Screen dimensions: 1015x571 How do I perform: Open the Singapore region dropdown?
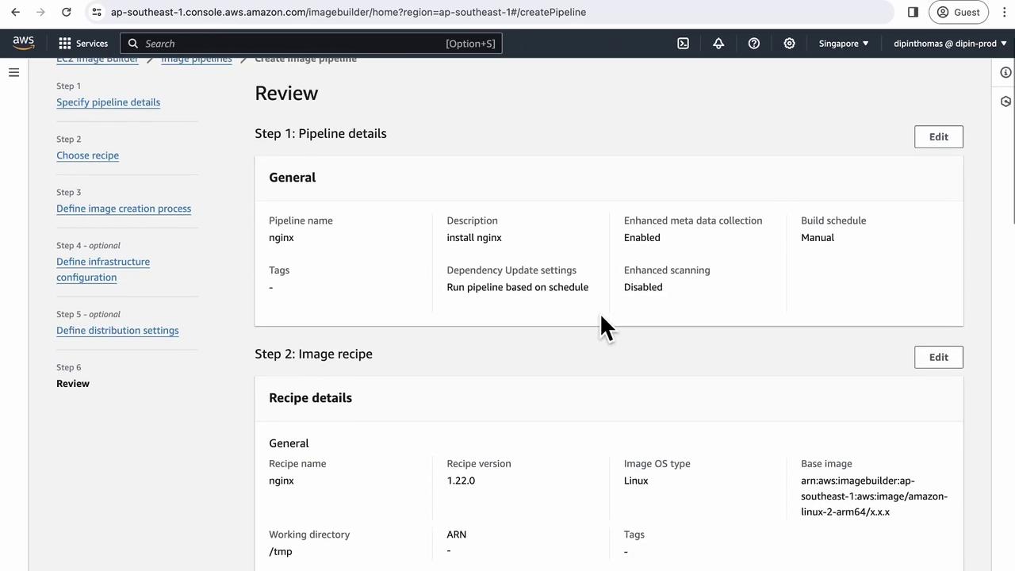[x=844, y=44]
